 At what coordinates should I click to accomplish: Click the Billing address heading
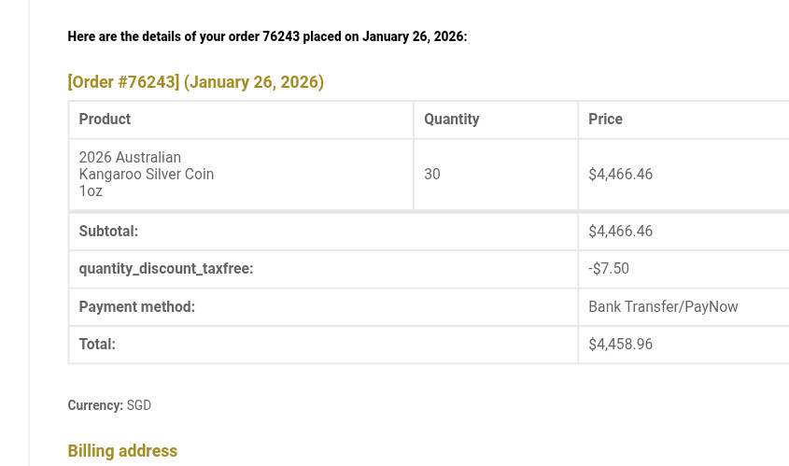pos(122,451)
